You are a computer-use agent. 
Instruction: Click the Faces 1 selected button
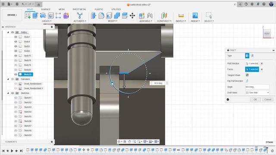tap(252, 69)
